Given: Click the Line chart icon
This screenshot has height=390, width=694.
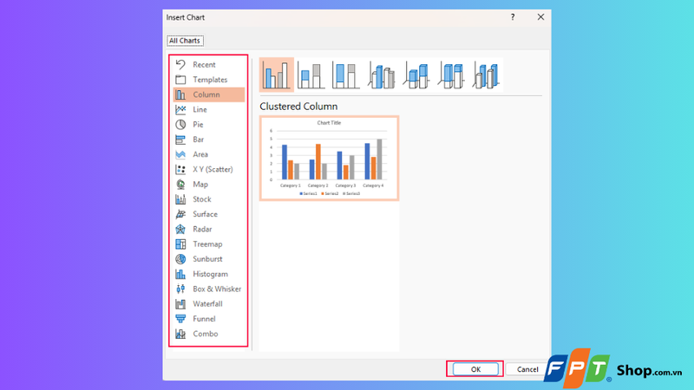Looking at the screenshot, I should click(180, 109).
